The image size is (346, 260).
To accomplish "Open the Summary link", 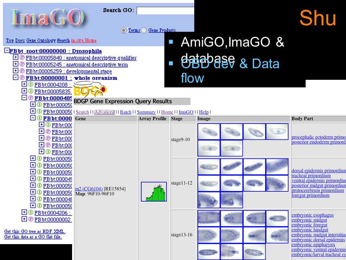I will tap(146, 112).
